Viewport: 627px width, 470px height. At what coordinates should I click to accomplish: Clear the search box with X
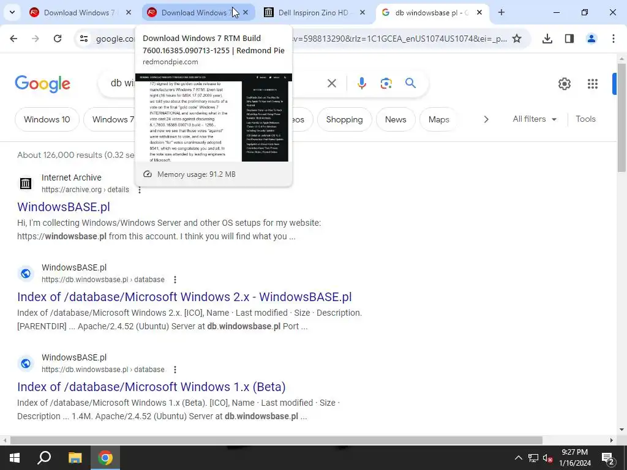click(332, 83)
